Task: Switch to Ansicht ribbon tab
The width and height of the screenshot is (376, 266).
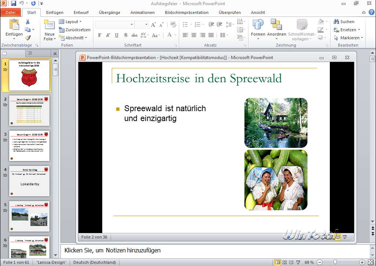Action: (x=258, y=12)
